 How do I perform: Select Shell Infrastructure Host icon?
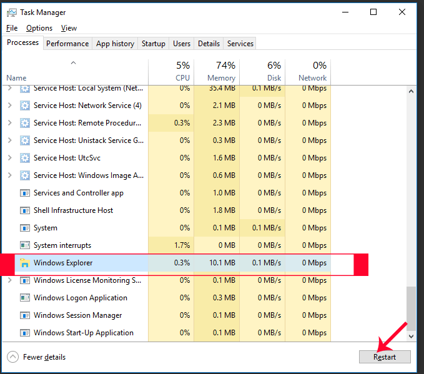(25, 210)
